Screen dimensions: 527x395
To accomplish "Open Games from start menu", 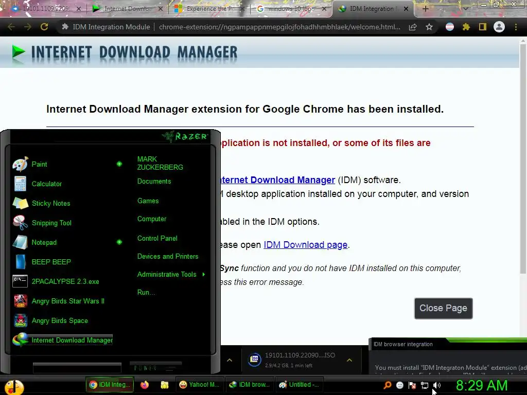I will [148, 201].
